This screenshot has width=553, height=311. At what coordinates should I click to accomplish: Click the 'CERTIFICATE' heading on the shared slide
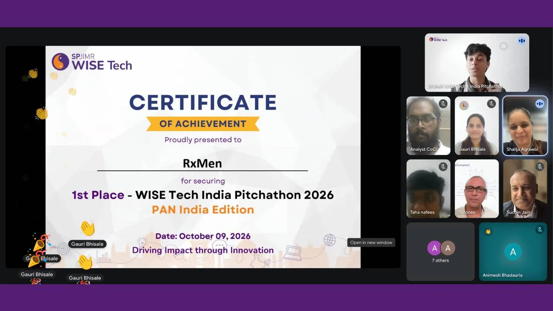(x=203, y=102)
